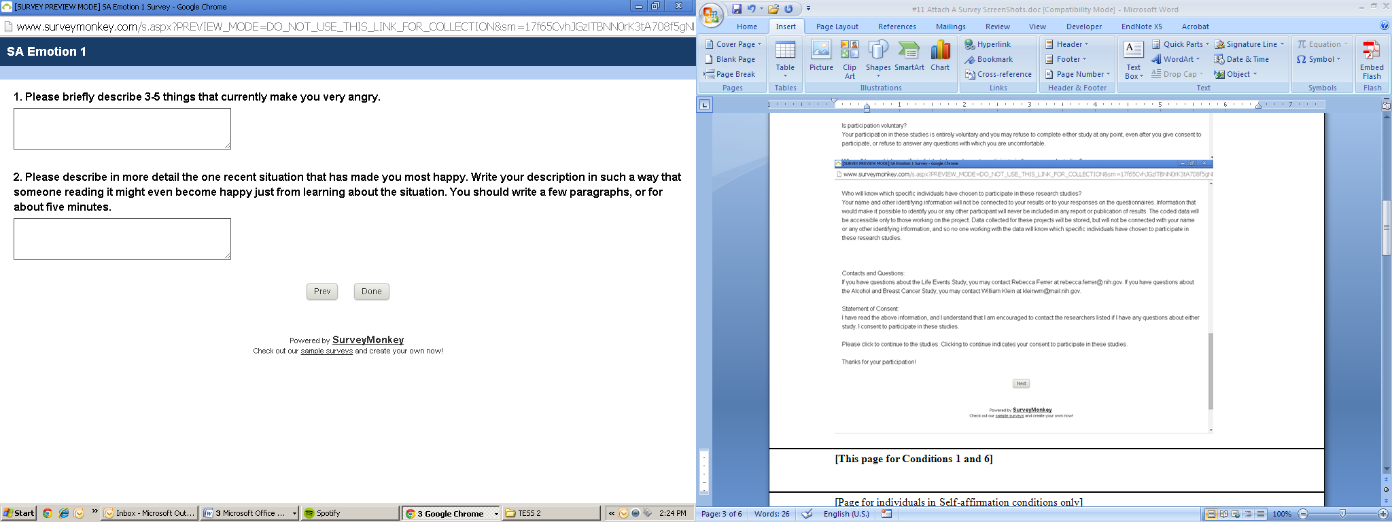
Task: Click the happy situation answer text box
Action: (x=122, y=239)
